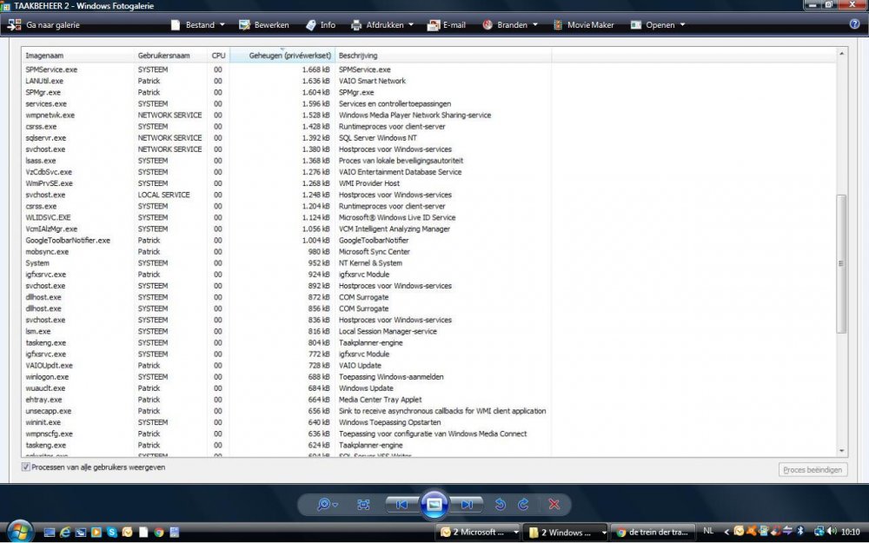
Task: Click the Bluetooth tray icon
Action: [x=800, y=532]
